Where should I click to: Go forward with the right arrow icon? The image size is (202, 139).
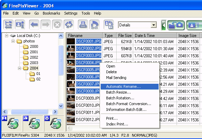pyautogui.click(x=46, y=24)
